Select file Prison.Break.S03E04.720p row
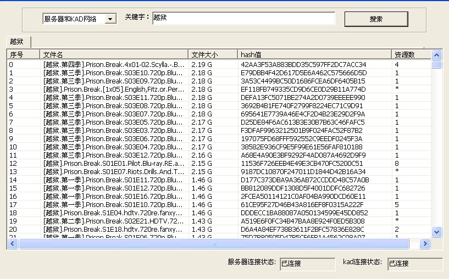This screenshot has height=279, width=449. 219,147
